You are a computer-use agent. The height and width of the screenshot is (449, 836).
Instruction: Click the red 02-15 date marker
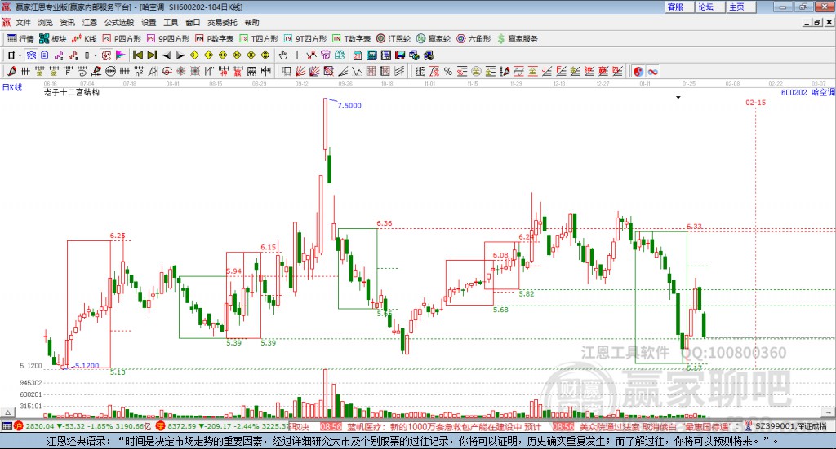point(755,102)
